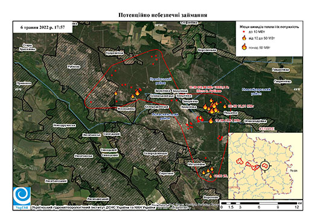This screenshot has width=314, height=222.
Task: Click the title Потенційно небезпечні займання
Action: coord(162,15)
